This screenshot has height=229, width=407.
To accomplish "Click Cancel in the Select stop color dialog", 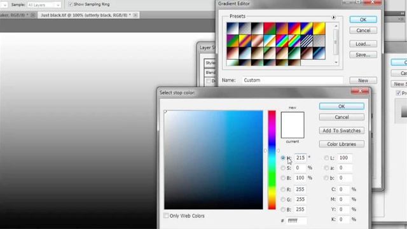I will click(x=341, y=117).
